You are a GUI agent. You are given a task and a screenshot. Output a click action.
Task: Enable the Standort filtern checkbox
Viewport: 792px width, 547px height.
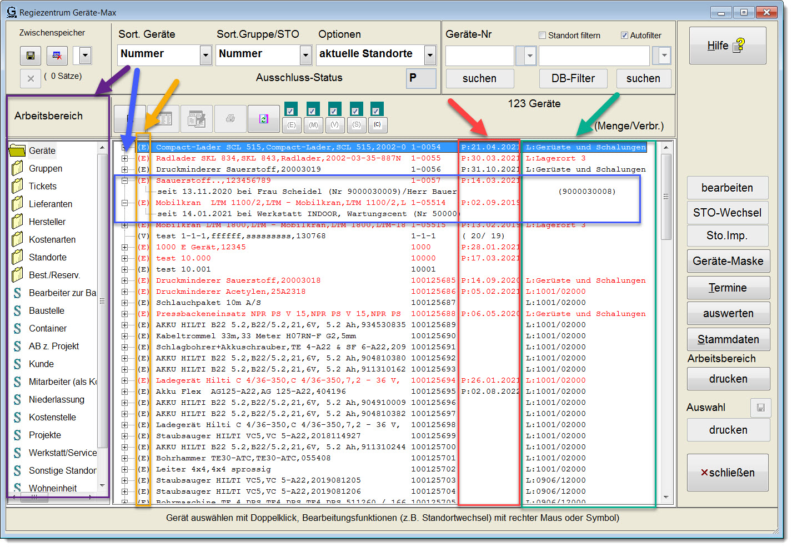coord(542,36)
